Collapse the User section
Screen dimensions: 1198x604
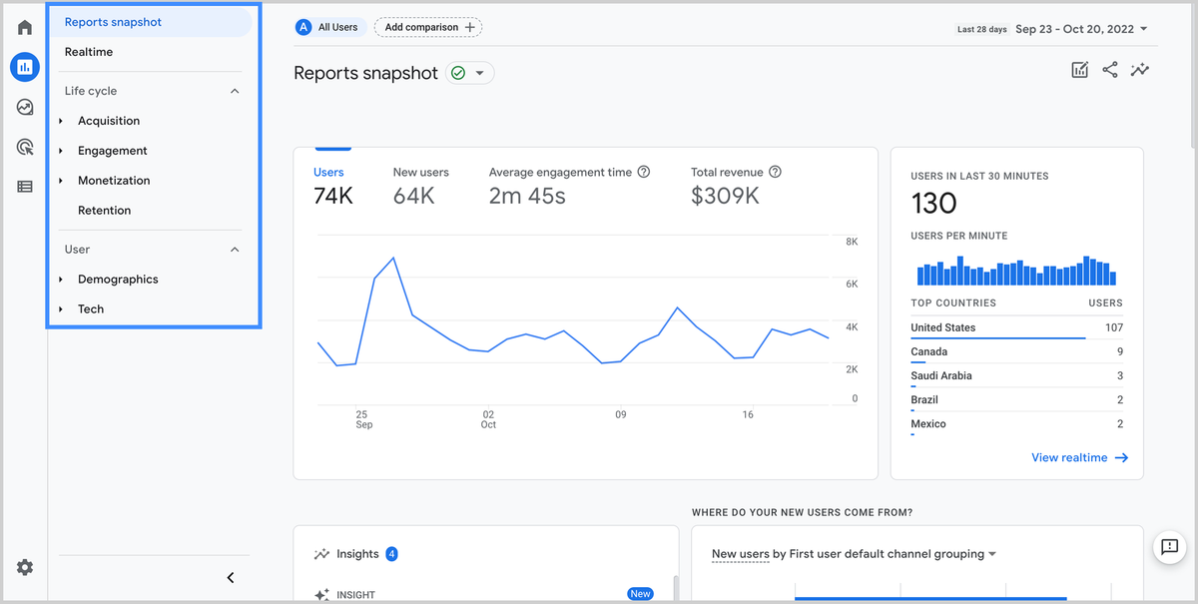pyautogui.click(x=234, y=249)
